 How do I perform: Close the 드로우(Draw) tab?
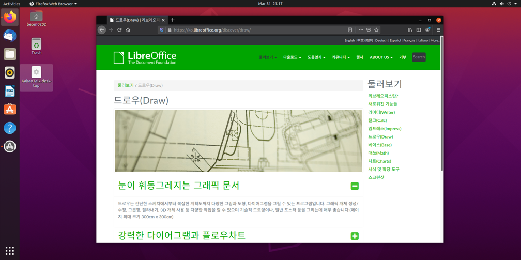coord(163,20)
